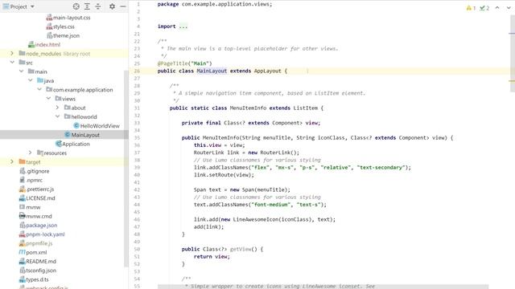The height and width of the screenshot is (289, 515).
Task: Expand the folded import statement
Action: point(183,26)
